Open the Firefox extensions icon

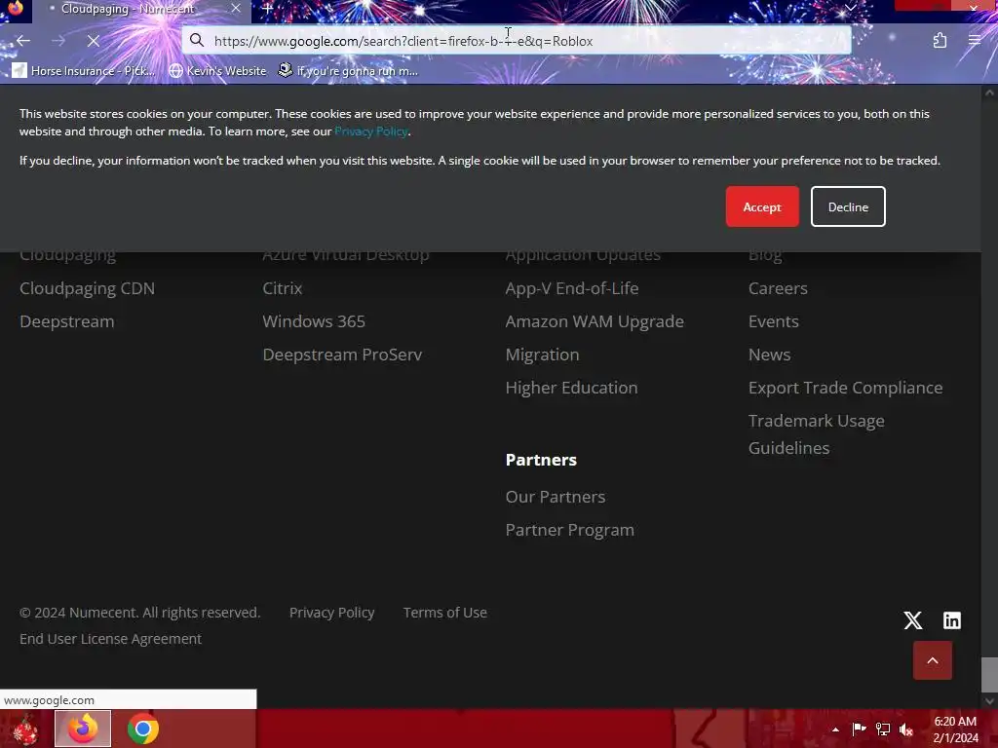coord(940,41)
